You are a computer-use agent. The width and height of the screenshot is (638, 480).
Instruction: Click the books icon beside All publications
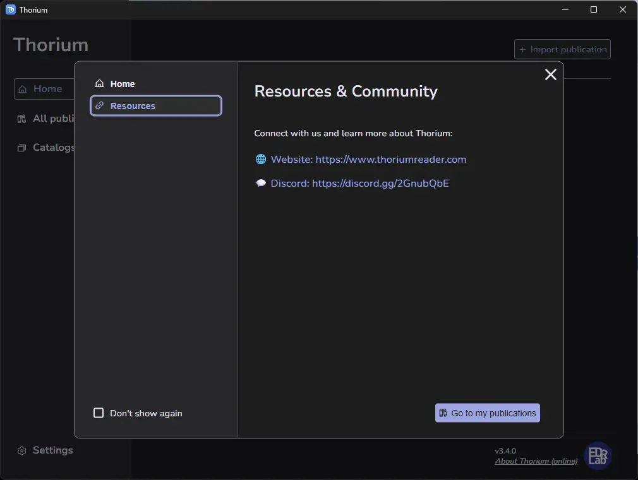[21, 119]
